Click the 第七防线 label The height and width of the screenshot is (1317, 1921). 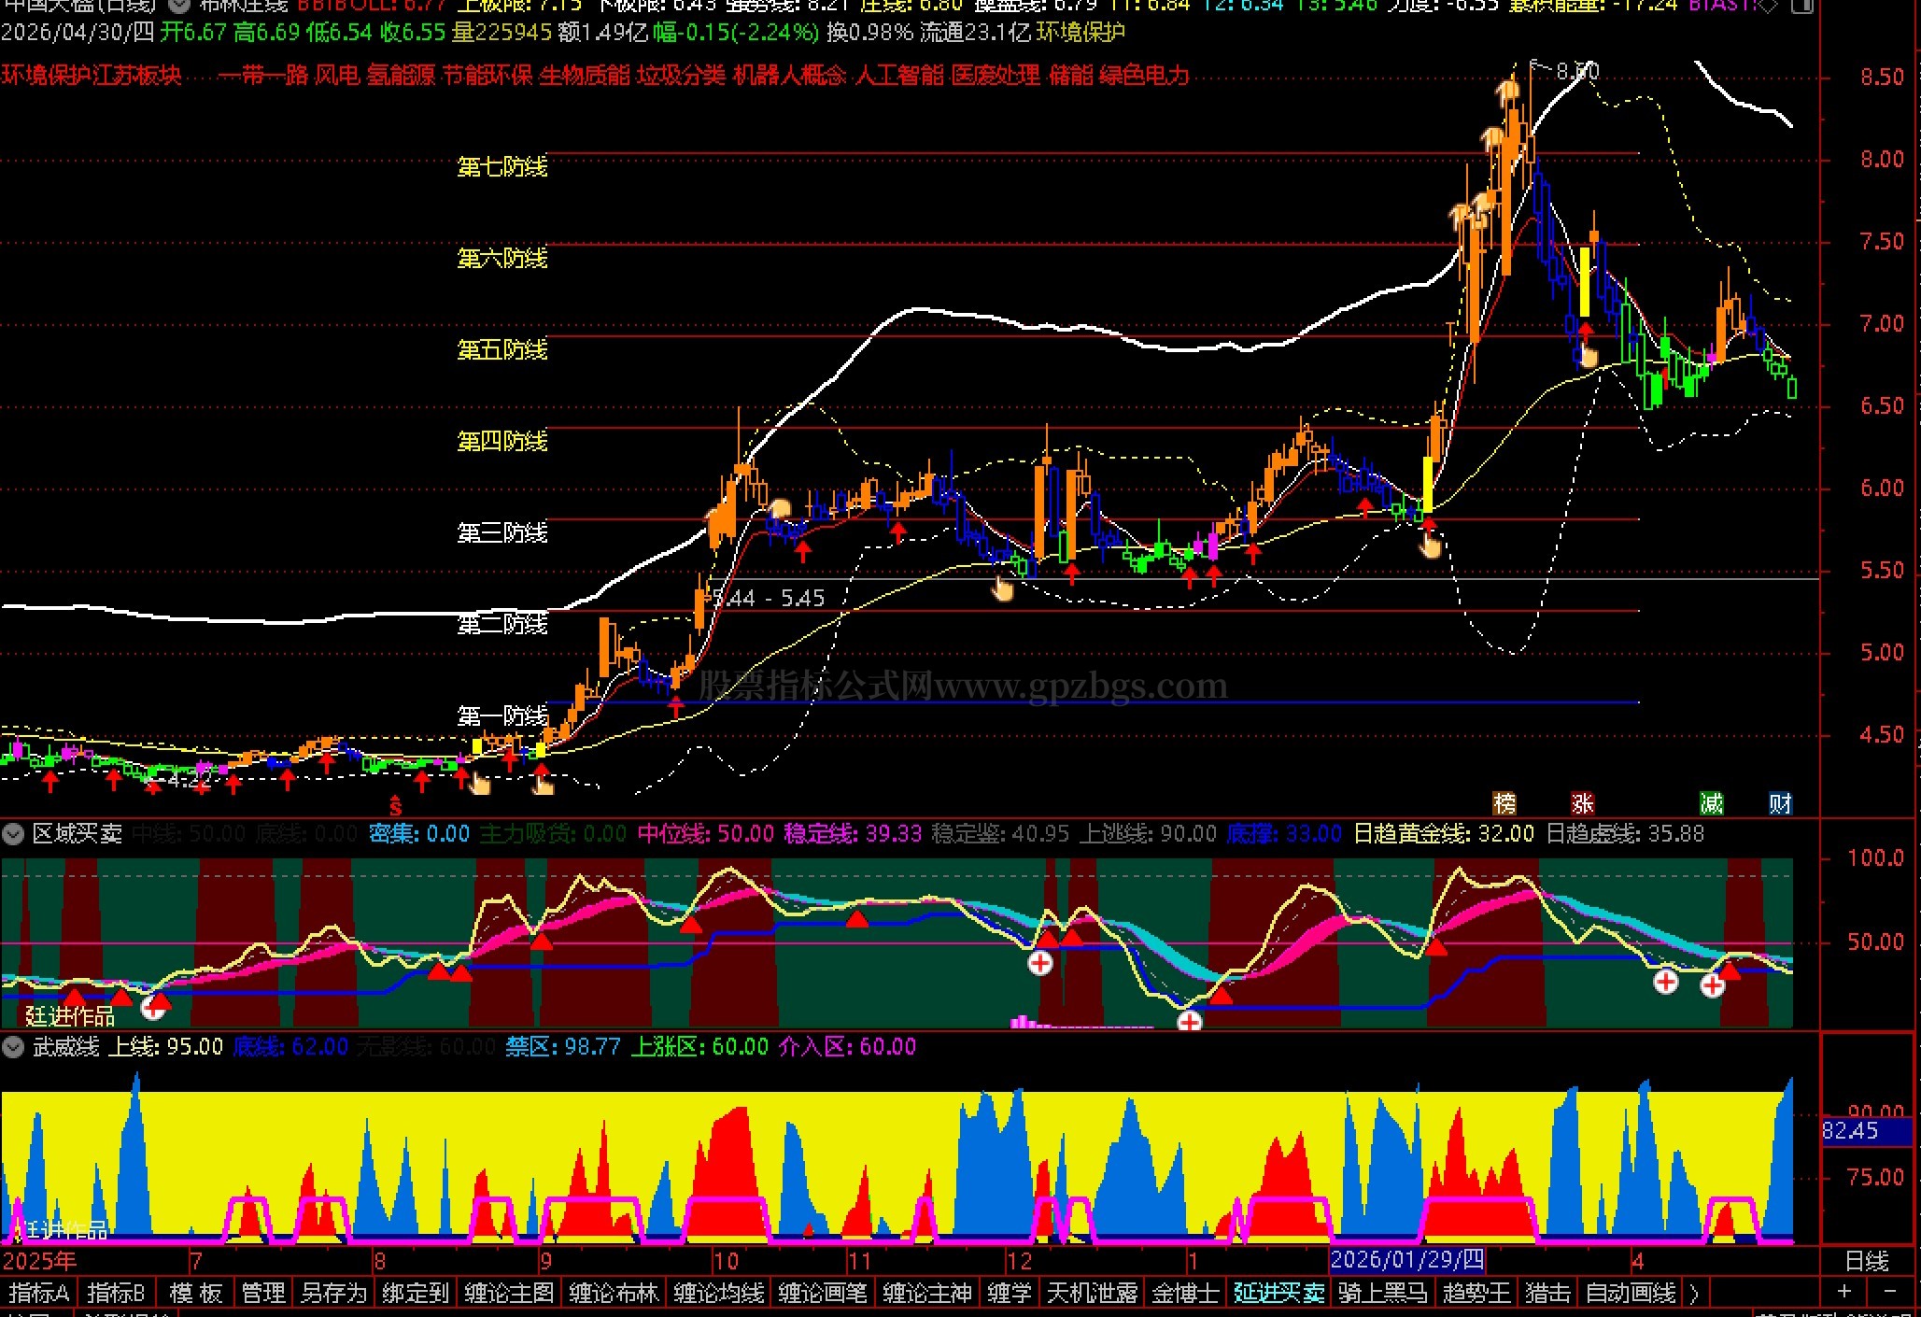pyautogui.click(x=502, y=167)
